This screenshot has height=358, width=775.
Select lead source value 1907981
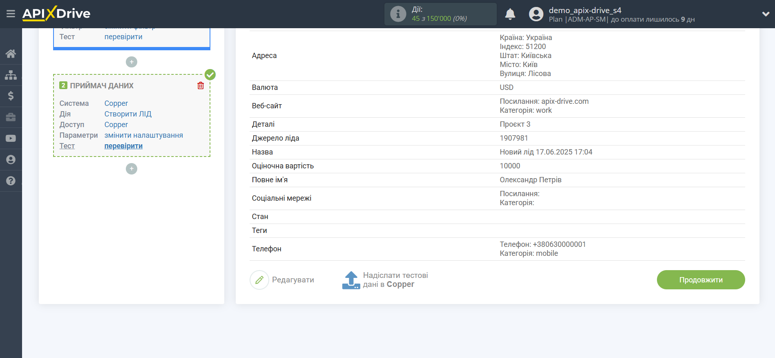514,138
